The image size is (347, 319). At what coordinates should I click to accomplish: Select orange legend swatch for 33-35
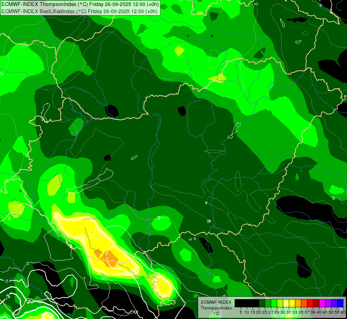click(298, 303)
